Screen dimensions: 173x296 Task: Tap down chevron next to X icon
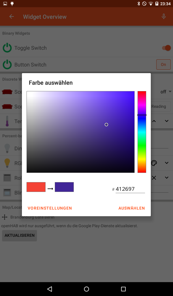coord(167,178)
